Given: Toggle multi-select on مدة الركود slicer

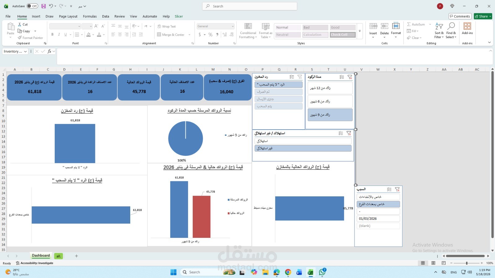Looking at the screenshot, I should tap(342, 77).
